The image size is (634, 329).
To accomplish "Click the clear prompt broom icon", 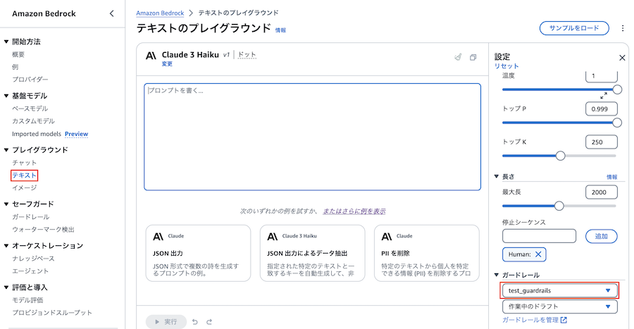I will 458,57.
